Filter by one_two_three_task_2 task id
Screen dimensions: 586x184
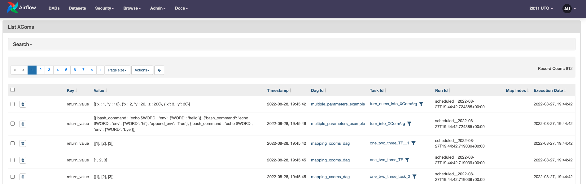pos(414,177)
